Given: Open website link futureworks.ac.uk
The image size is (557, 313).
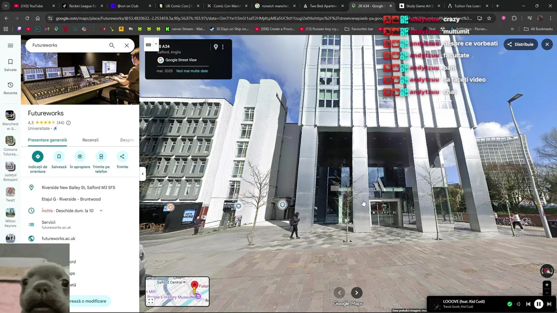Looking at the screenshot, I should point(58,239).
